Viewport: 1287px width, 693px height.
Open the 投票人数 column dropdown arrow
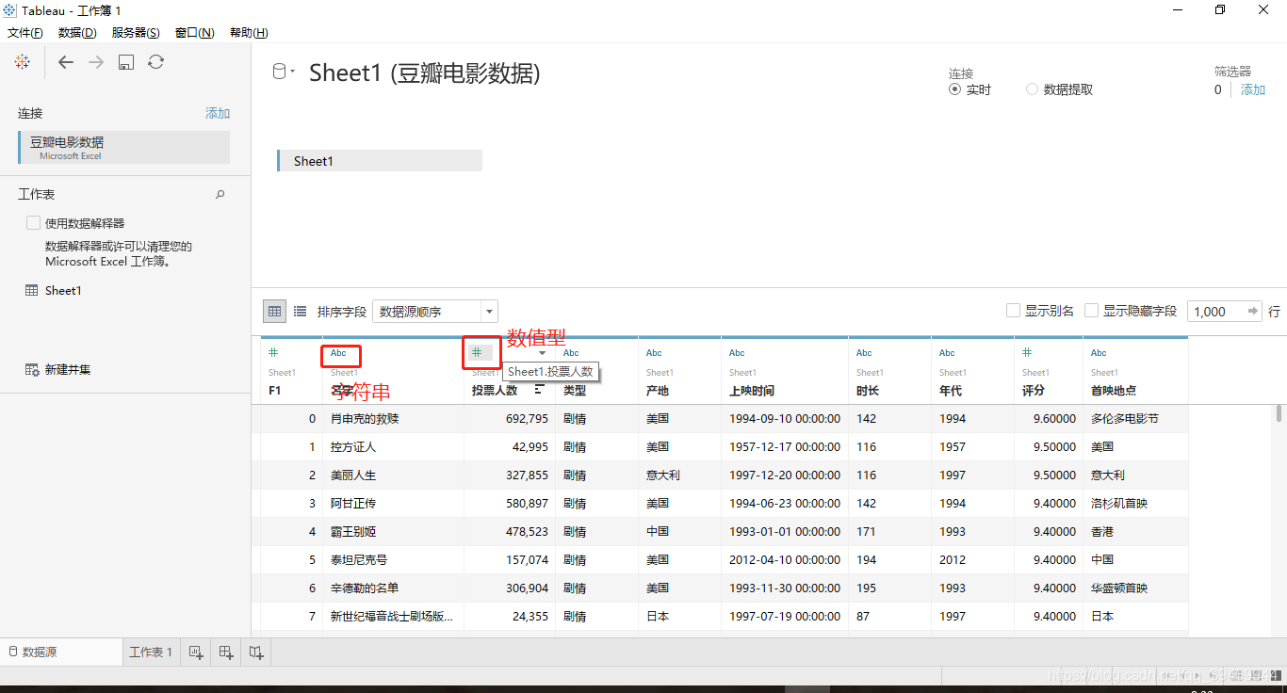[x=542, y=354]
